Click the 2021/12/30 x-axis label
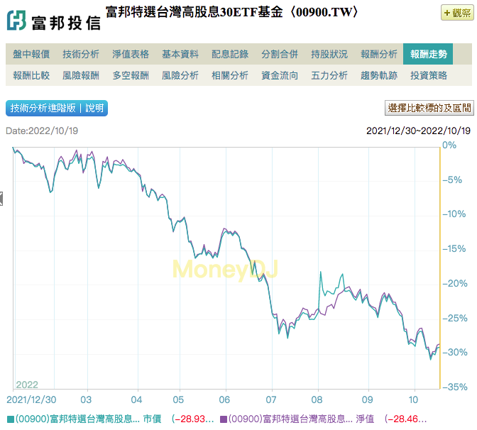 coord(31,399)
